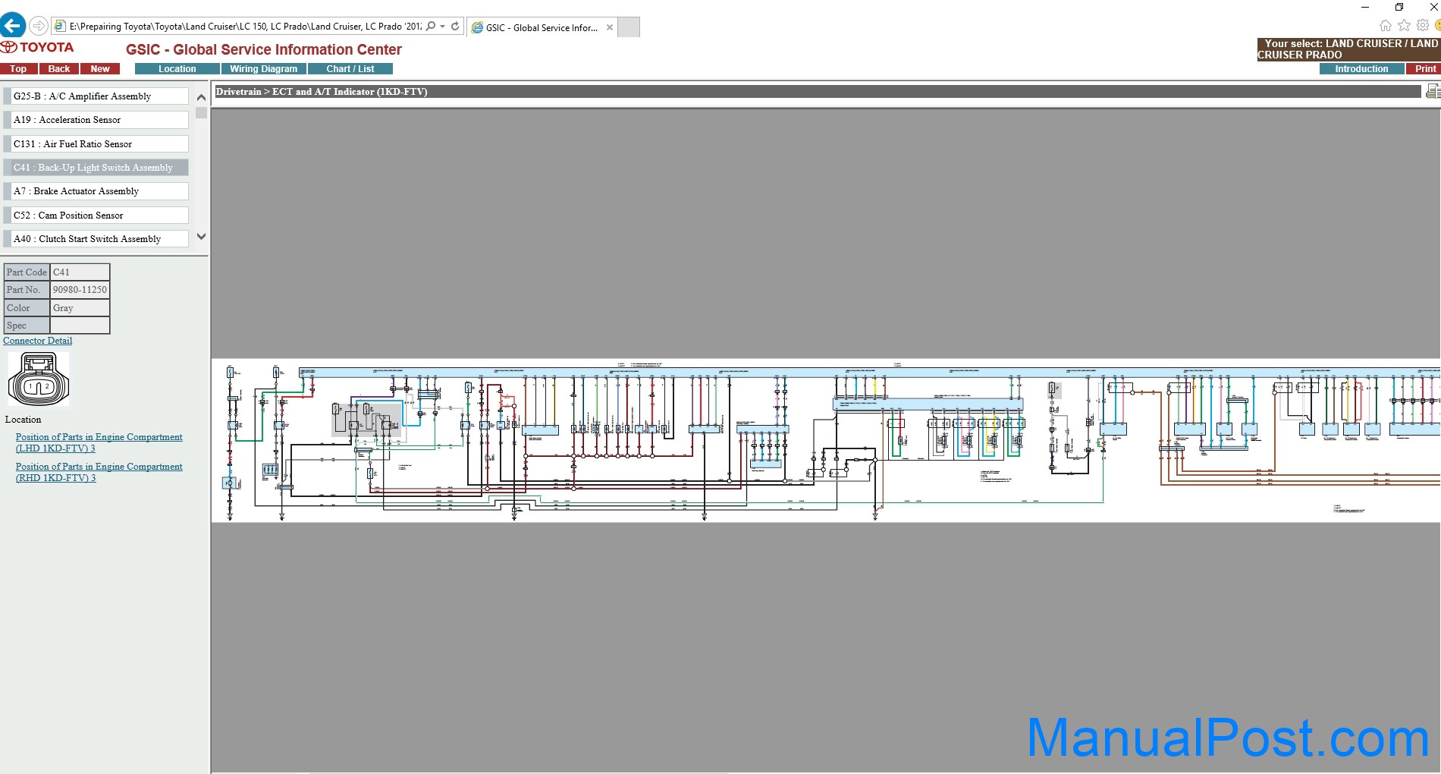Select A40 : Clutch Start Switch Assembly

tap(96, 239)
